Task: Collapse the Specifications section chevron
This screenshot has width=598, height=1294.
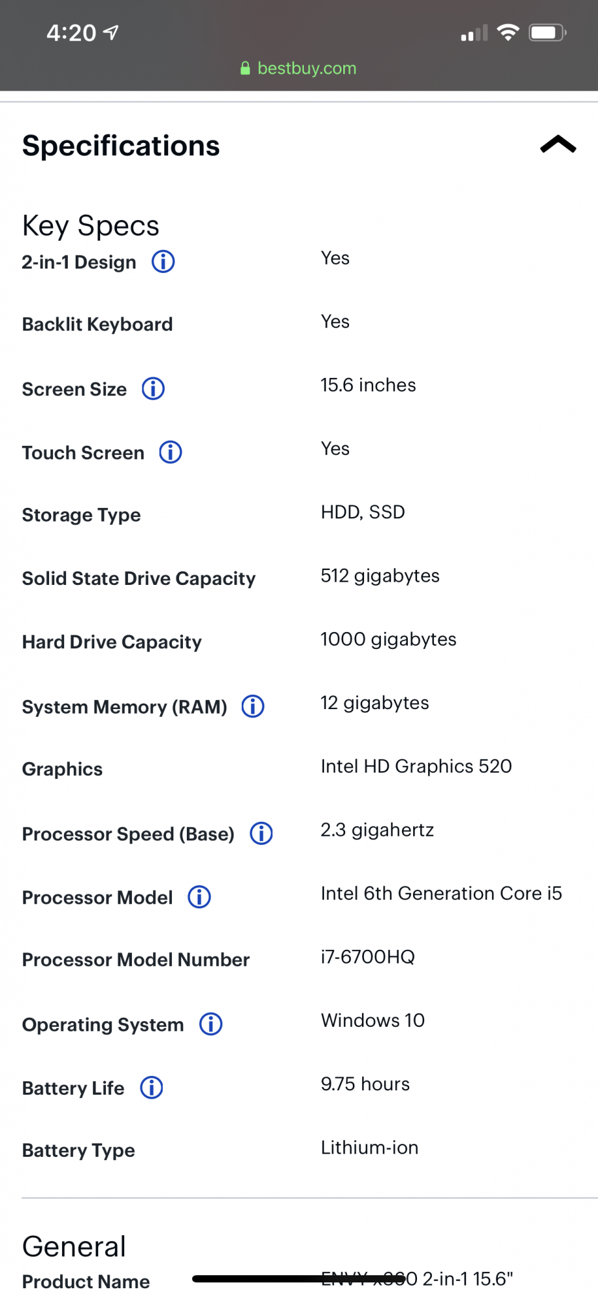Action: 558,144
